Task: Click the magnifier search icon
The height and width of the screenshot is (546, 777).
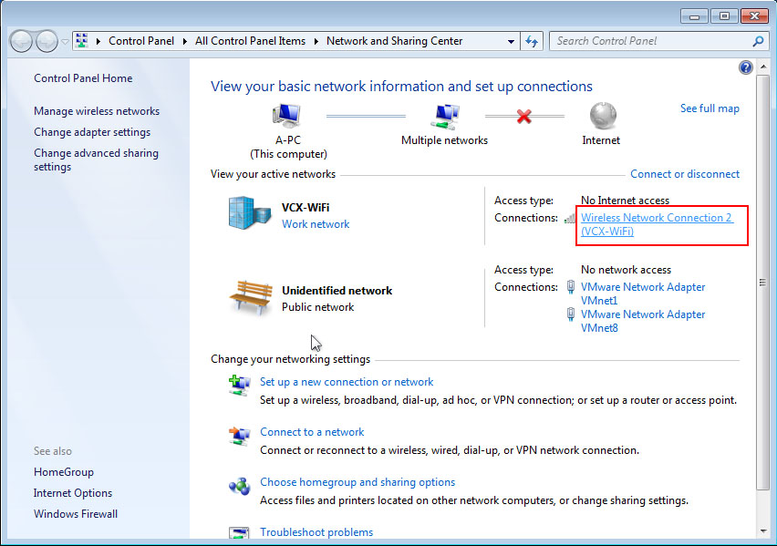Action: tap(758, 41)
